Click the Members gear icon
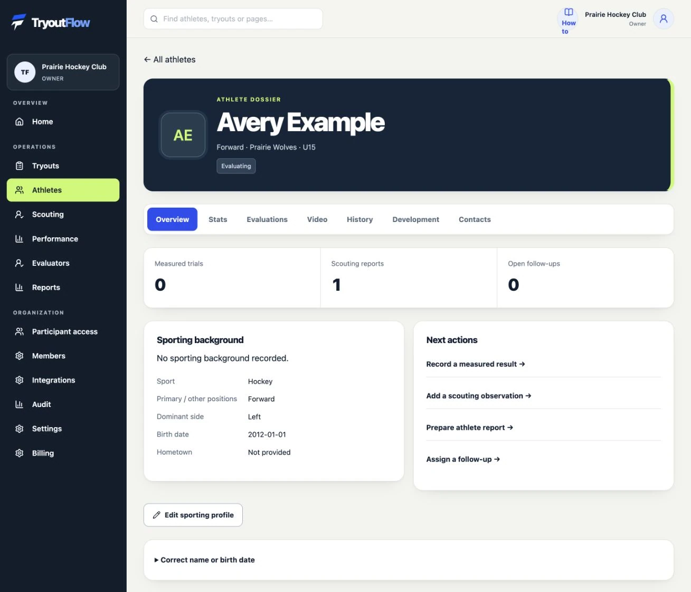 click(x=20, y=356)
